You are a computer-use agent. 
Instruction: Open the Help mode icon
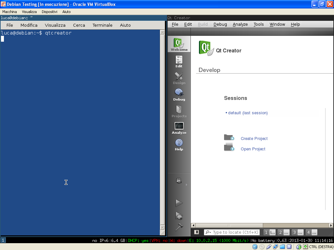click(179, 143)
